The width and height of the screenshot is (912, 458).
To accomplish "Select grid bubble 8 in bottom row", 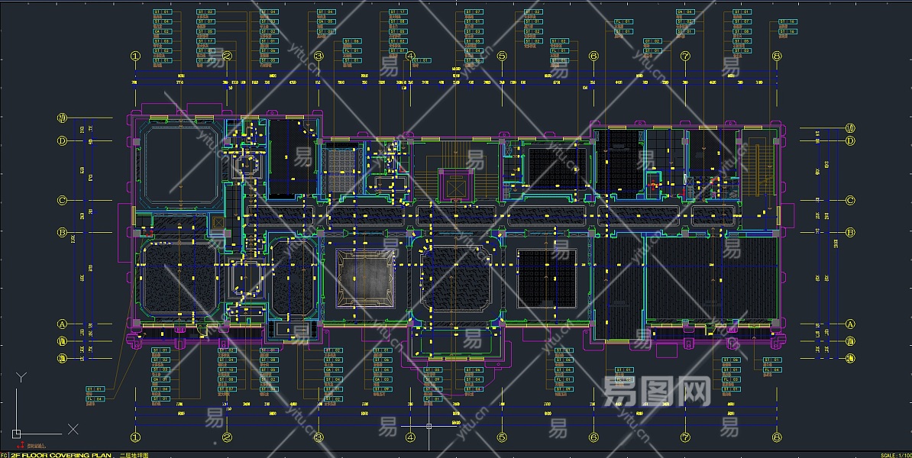I will (x=777, y=437).
